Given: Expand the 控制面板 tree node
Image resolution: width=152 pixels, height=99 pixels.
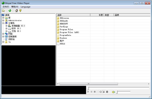Looking at the screenshot, I should [x=3, y=36].
